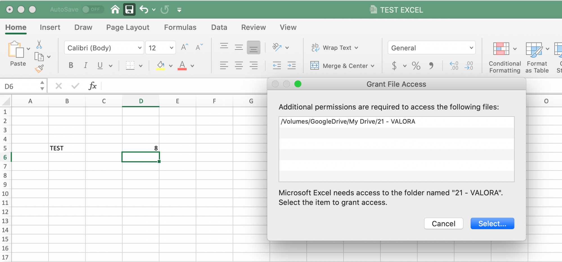This screenshot has height=262, width=562.
Task: Click the Home icon in title bar
Action: [x=115, y=10]
